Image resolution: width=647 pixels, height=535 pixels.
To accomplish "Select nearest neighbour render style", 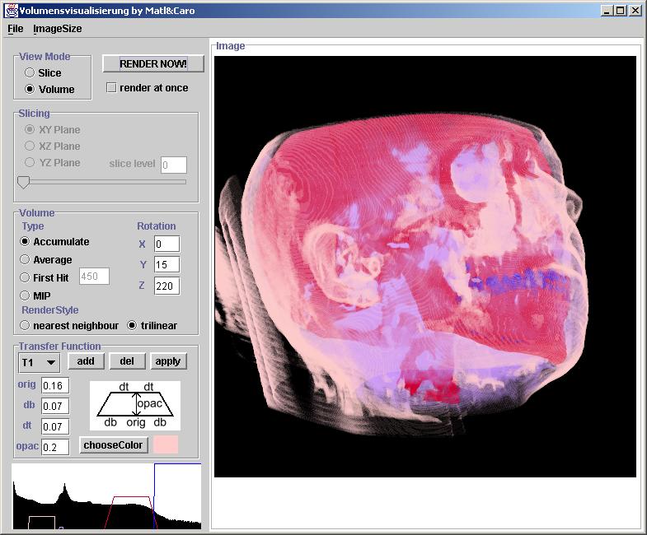I will tap(25, 326).
